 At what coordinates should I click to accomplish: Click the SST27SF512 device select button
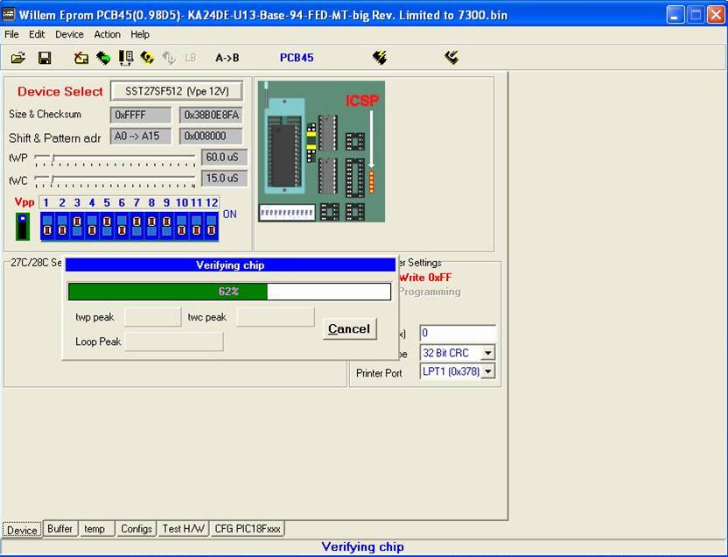tap(177, 91)
